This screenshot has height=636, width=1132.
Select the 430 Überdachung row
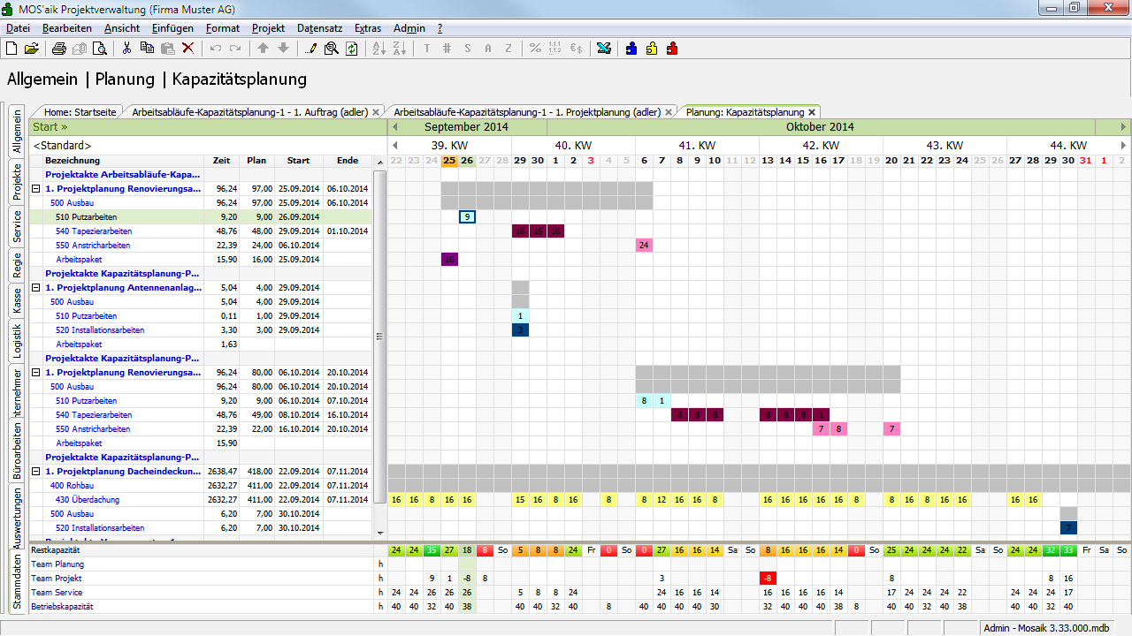pyautogui.click(x=202, y=500)
